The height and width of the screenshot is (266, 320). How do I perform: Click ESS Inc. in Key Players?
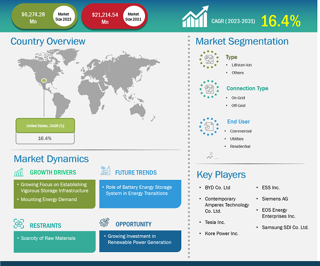[271, 188]
